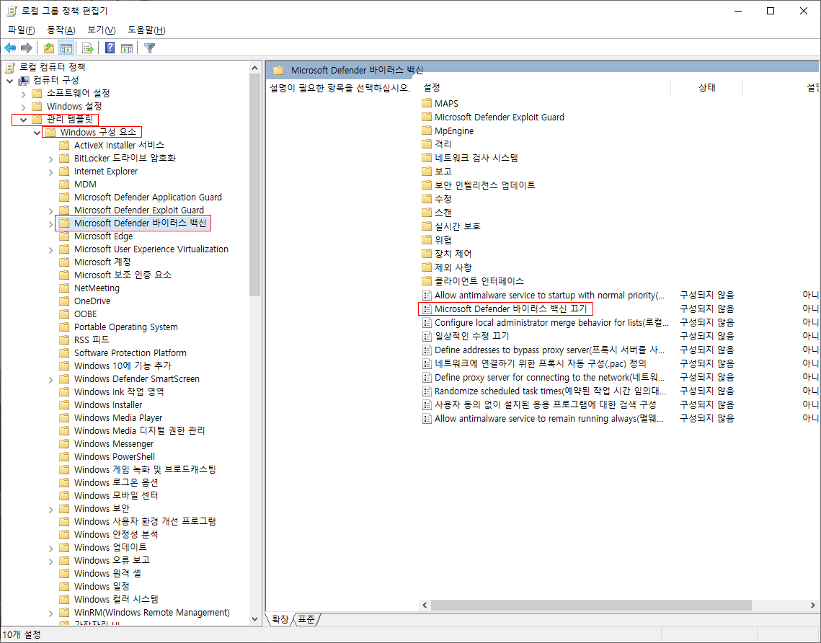Expand the Windows Defender SmartScreen node
Viewport: 821px width, 643px height.
[50, 380]
